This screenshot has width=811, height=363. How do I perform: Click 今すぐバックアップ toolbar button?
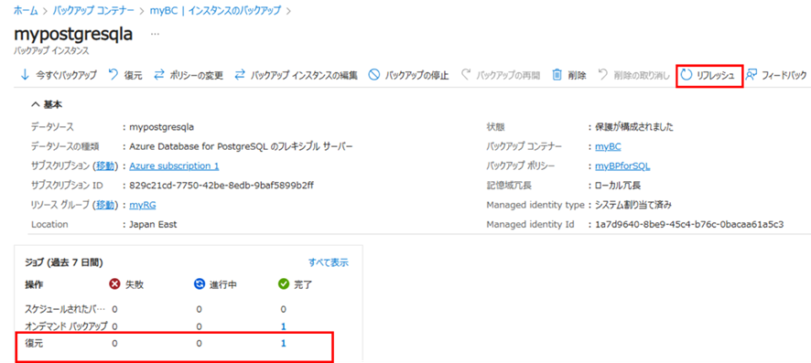pos(59,75)
